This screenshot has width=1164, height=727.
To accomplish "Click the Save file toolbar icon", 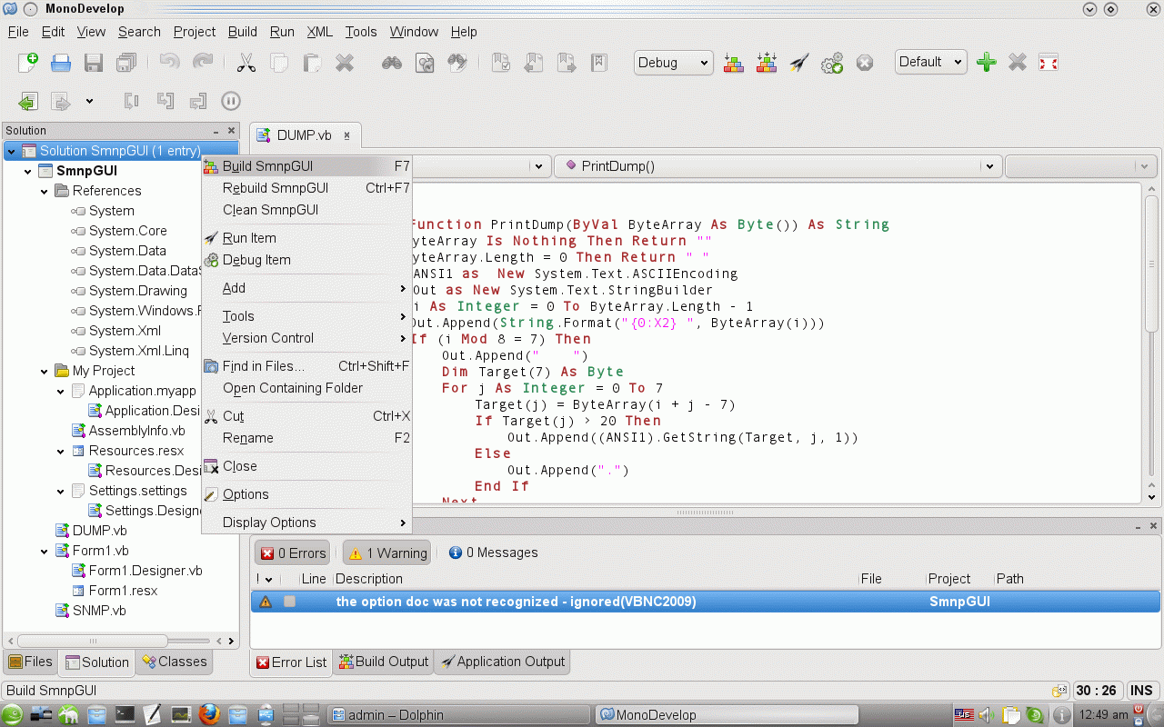I will coord(94,63).
